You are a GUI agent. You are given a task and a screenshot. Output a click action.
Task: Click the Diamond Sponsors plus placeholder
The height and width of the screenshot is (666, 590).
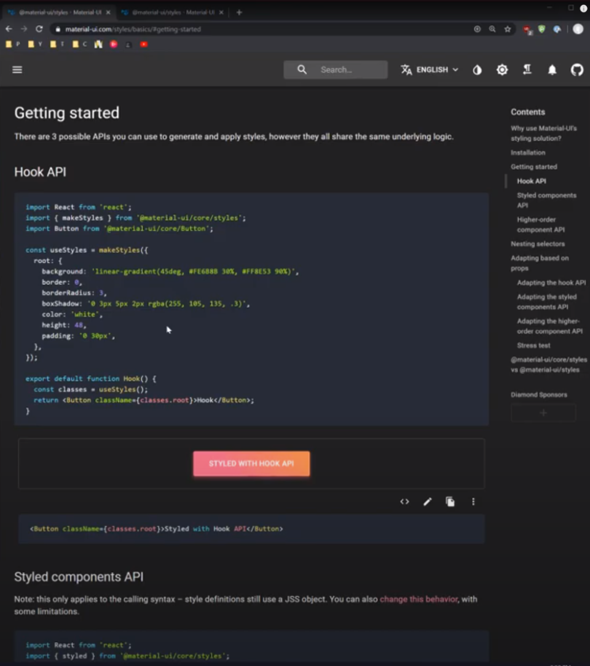[x=543, y=413]
